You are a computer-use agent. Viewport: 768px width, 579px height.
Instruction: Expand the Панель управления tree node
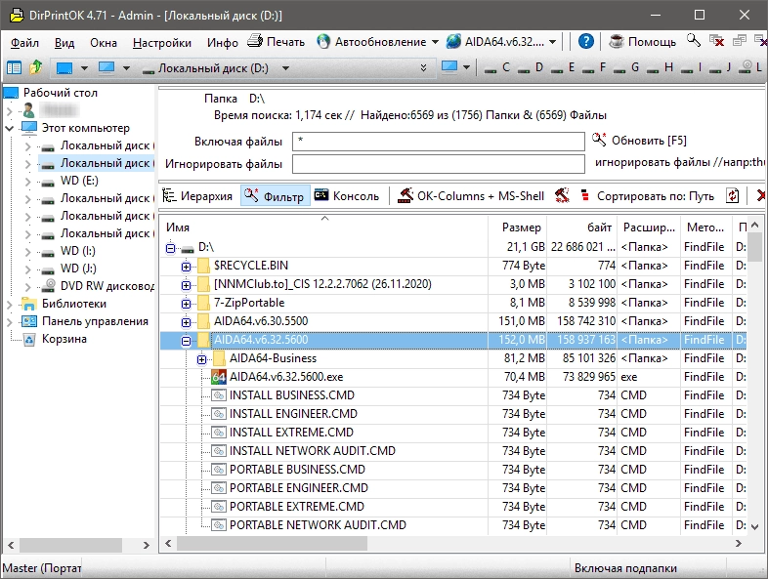pos(10,321)
